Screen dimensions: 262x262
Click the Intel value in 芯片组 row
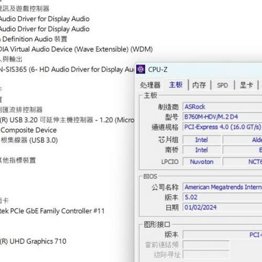pyautogui.click(x=202, y=140)
